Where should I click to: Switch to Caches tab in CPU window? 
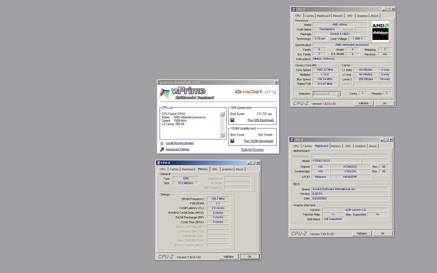309,16
